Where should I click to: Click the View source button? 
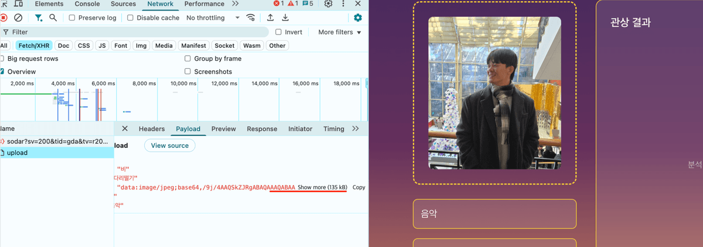[x=170, y=145]
